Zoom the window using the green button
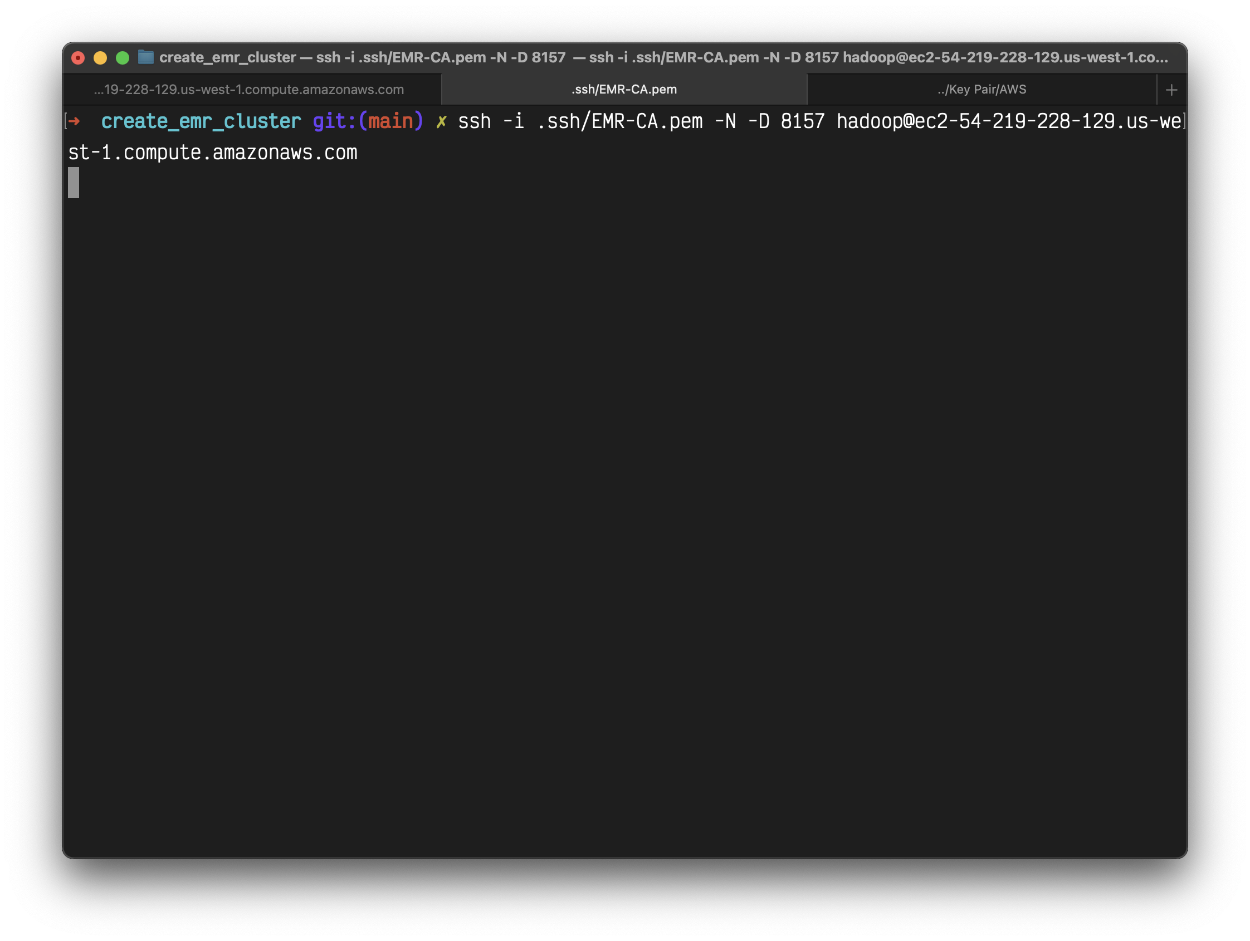1250x941 pixels. click(x=123, y=57)
